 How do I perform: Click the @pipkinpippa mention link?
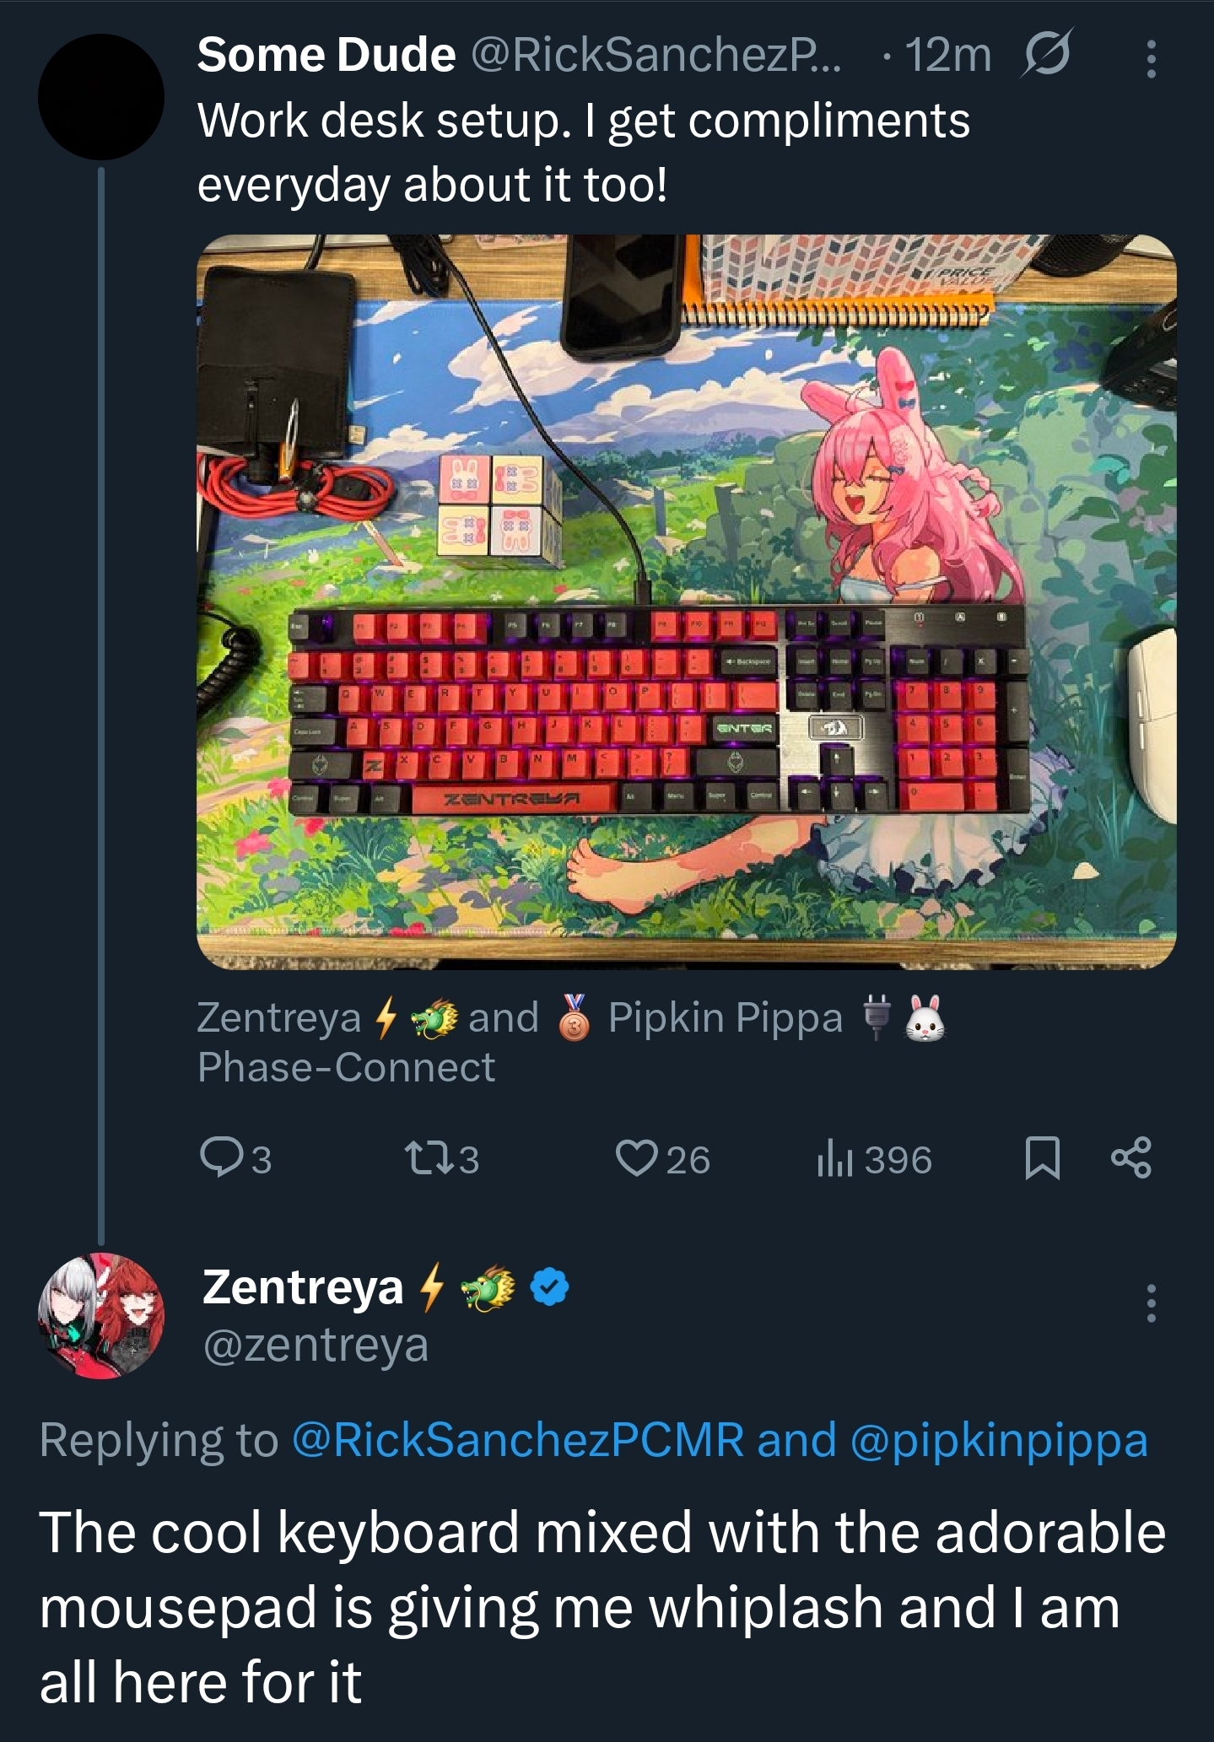(999, 1440)
